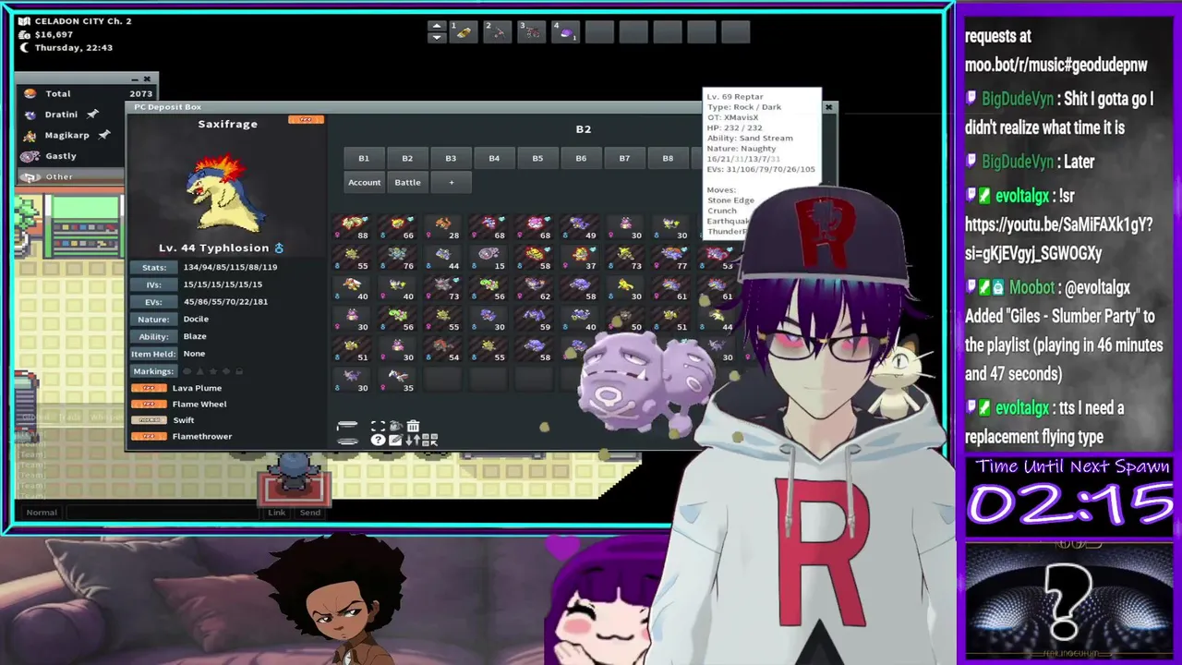Select Dratini row in encounter counter
This screenshot has height=665, width=1182.
(x=69, y=115)
